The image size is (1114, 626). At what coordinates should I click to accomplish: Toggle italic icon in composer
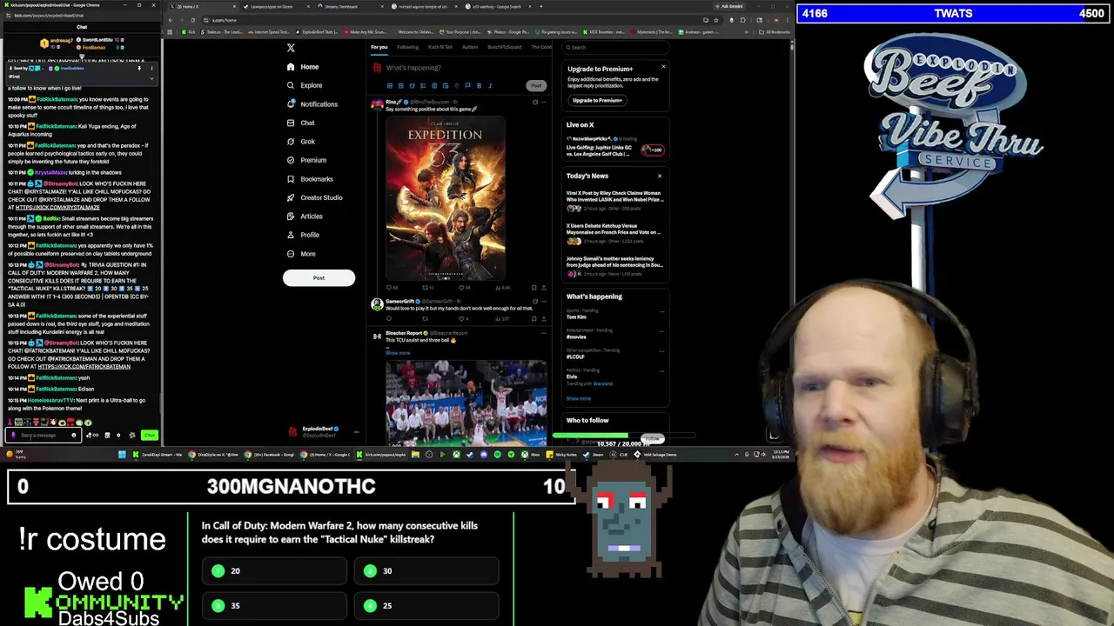point(490,86)
